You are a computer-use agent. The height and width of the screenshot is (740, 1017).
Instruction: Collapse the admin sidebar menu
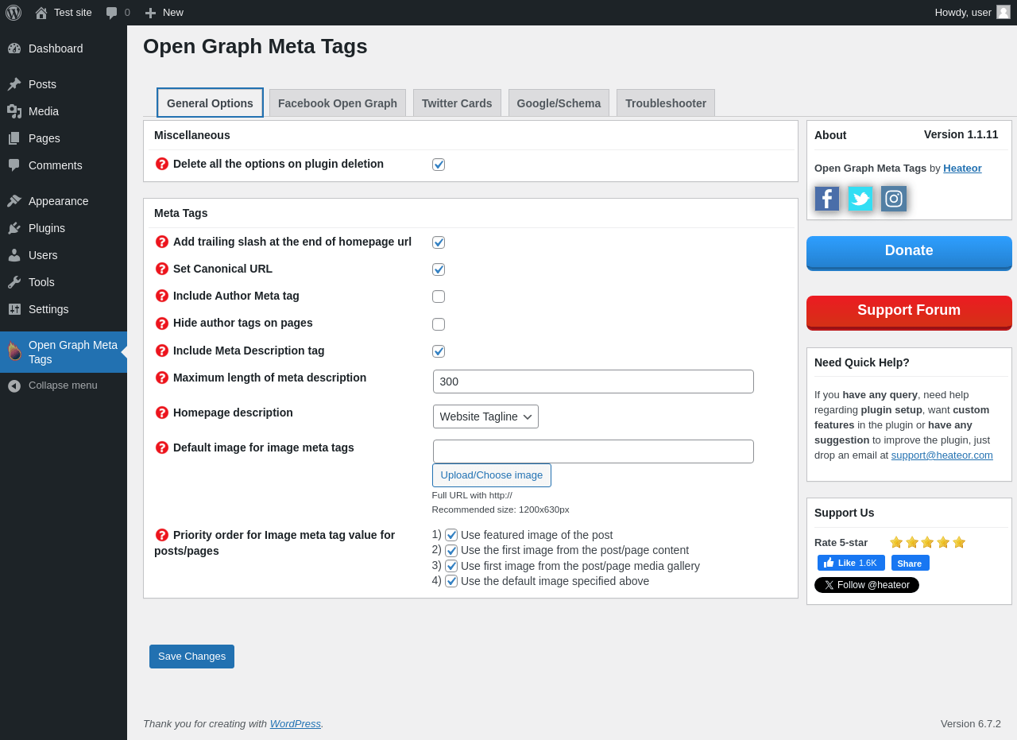click(x=64, y=385)
